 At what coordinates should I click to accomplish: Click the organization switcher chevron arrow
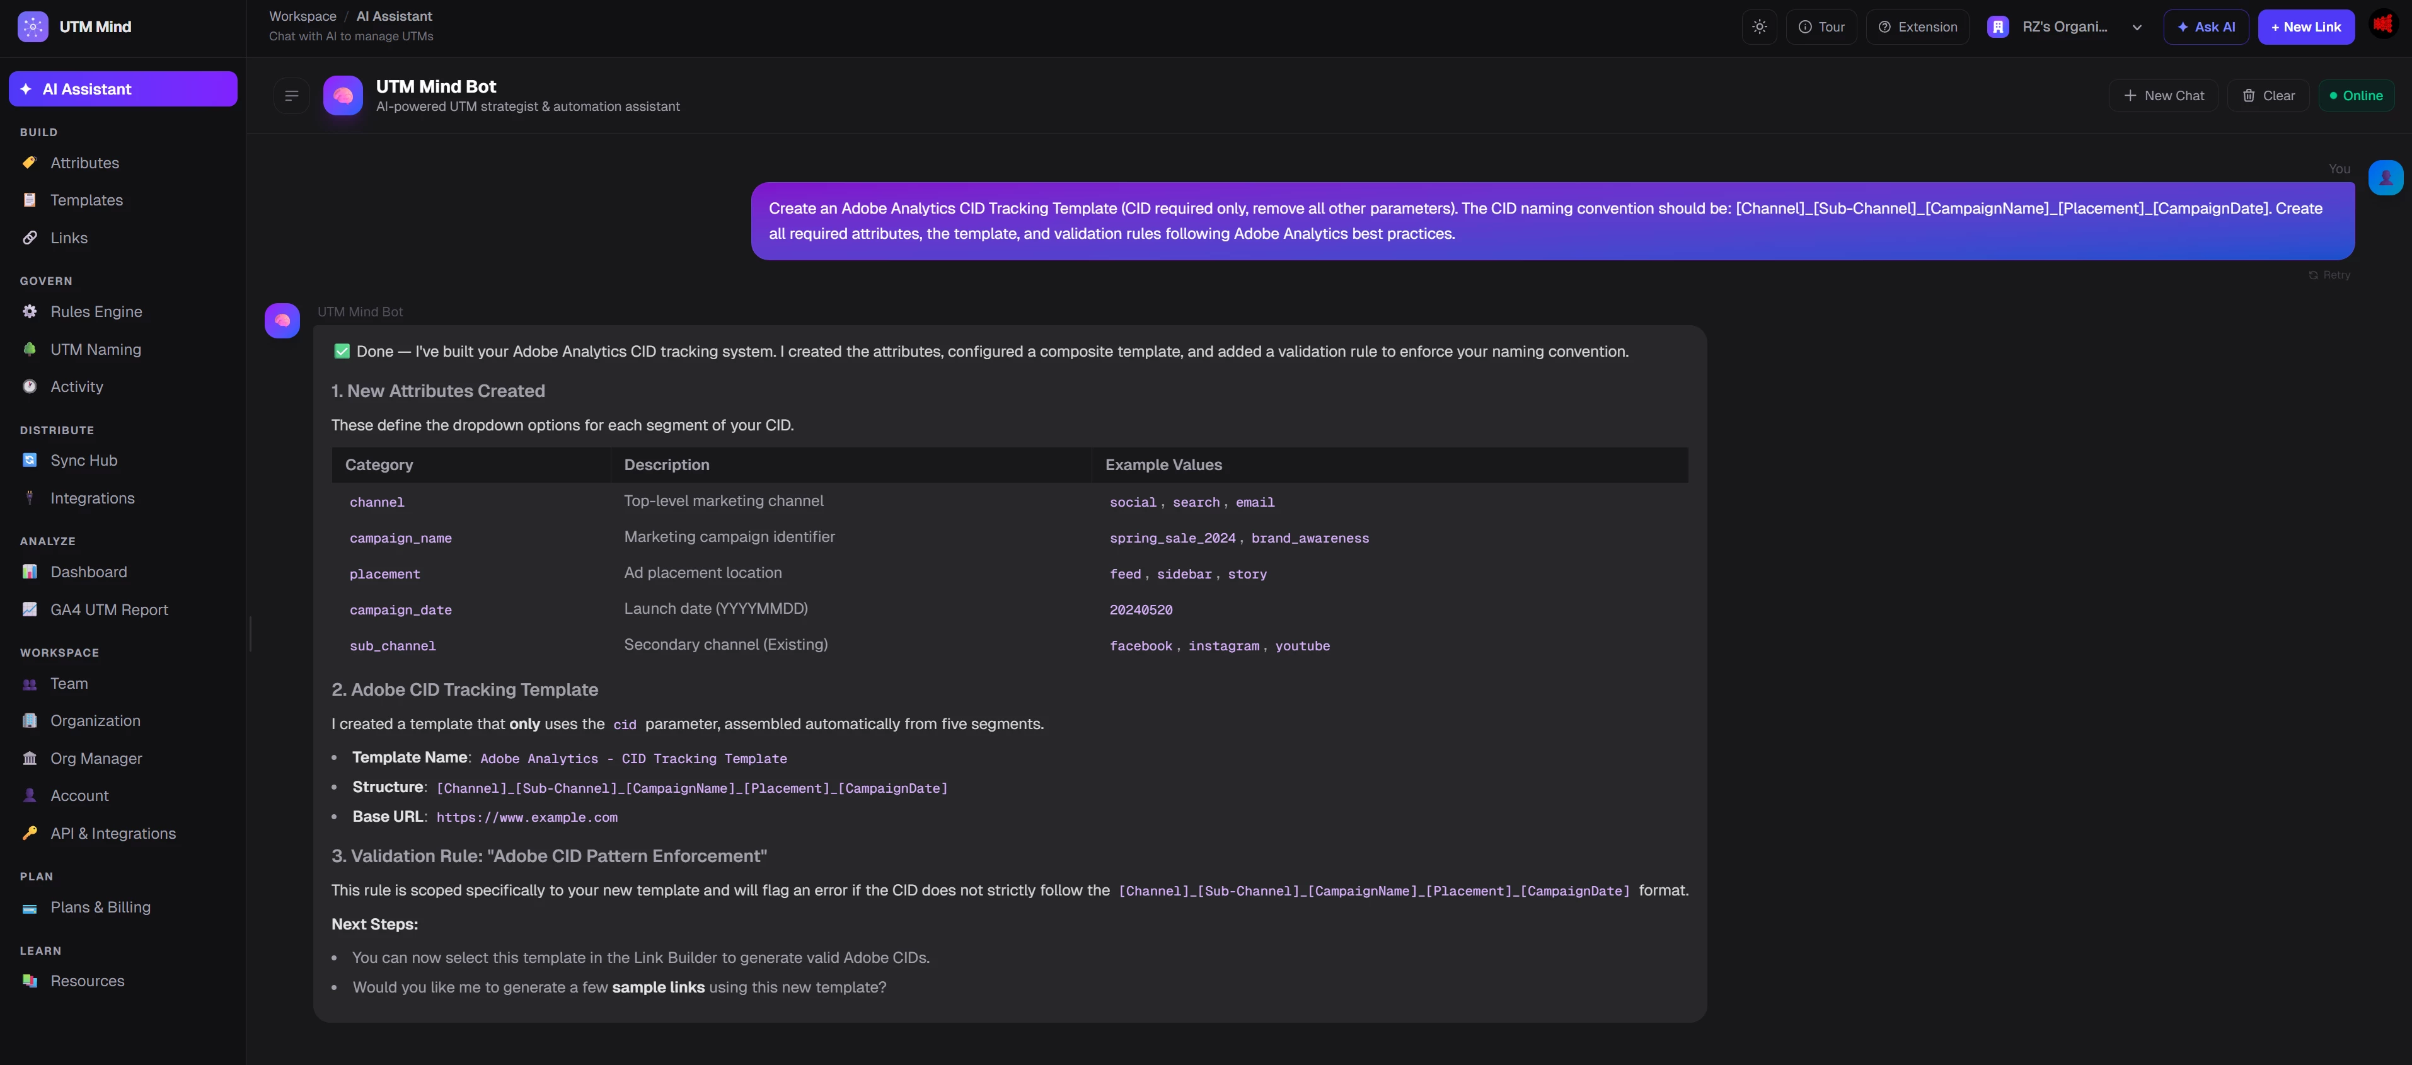click(x=2137, y=27)
